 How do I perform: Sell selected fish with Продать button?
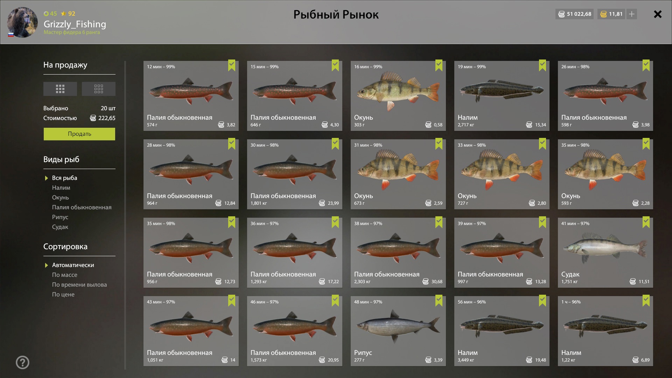(x=79, y=134)
